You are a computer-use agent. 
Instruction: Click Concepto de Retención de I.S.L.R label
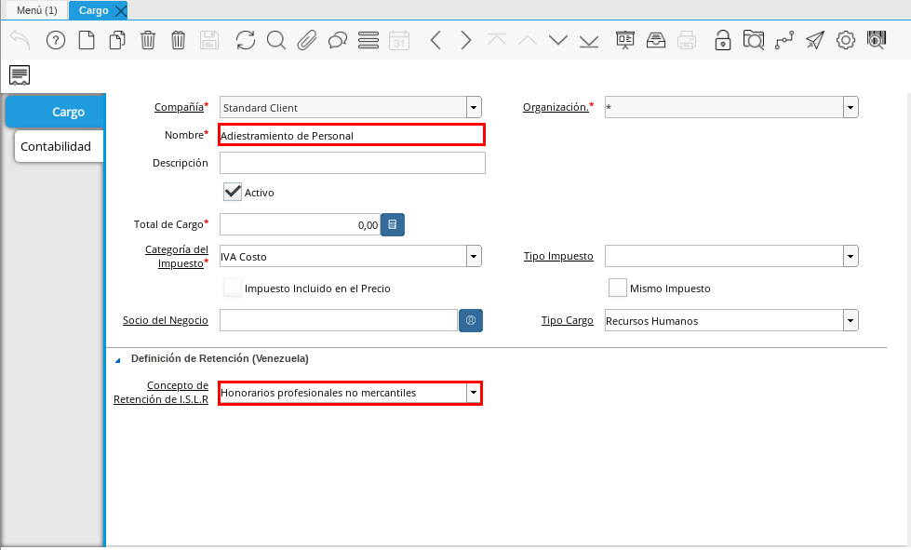161,392
